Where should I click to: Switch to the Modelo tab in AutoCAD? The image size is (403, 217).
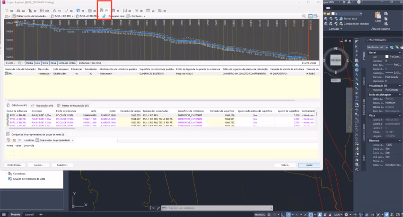click(15, 215)
